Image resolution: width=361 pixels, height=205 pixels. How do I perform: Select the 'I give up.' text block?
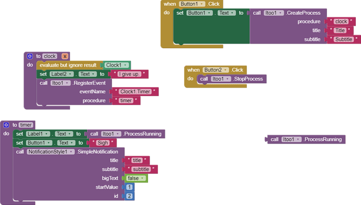pyautogui.click(x=129, y=74)
